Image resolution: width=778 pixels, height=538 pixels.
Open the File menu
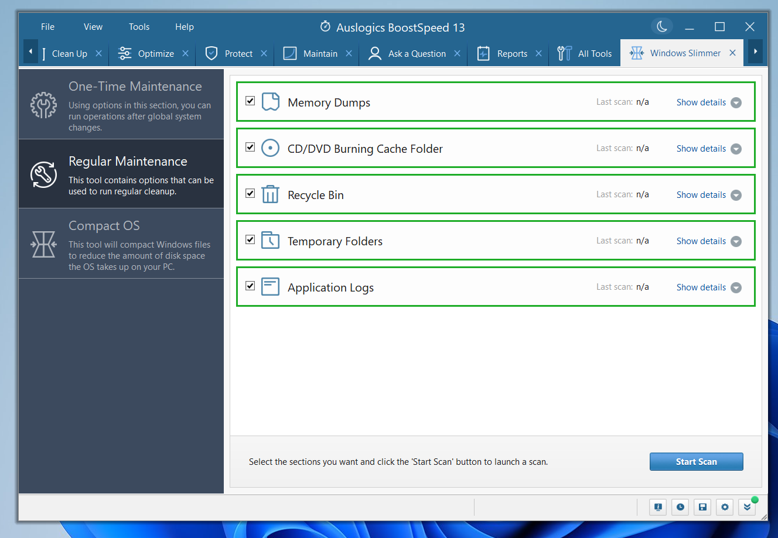pyautogui.click(x=48, y=27)
